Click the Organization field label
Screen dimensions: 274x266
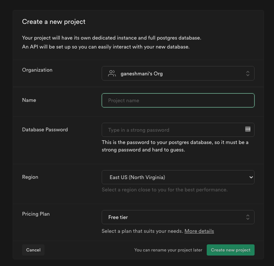(37, 70)
